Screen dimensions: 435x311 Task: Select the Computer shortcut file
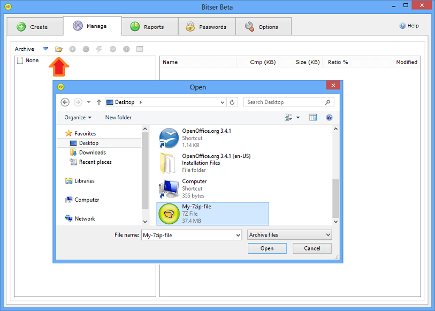(x=213, y=188)
